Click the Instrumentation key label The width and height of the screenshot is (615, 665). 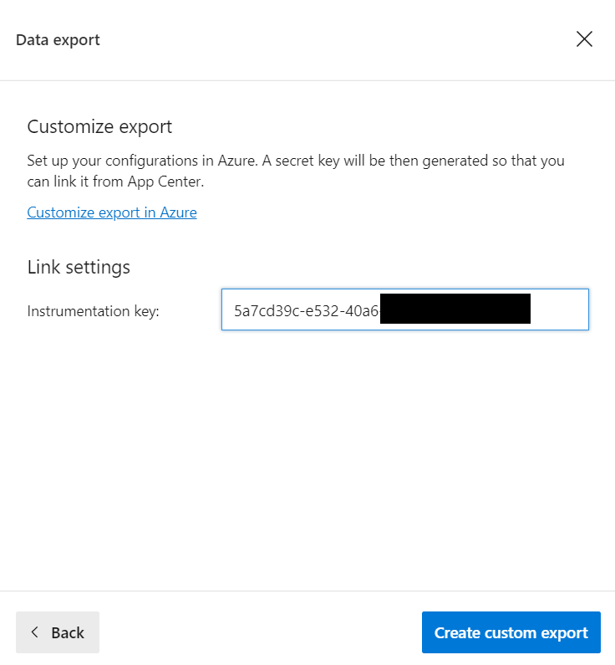click(93, 311)
